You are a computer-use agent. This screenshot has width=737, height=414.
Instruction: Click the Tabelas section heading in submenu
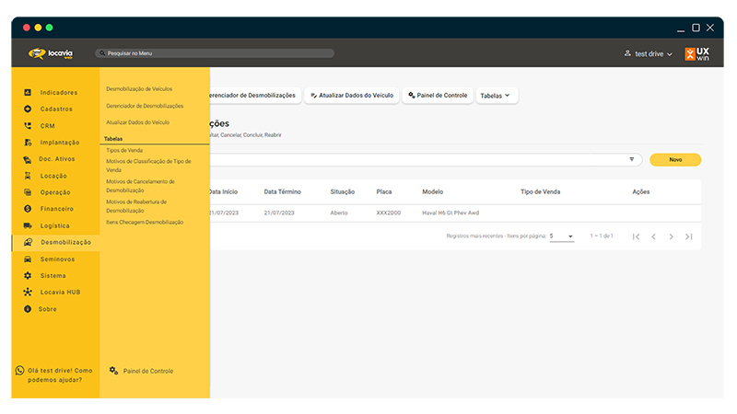[x=113, y=139]
